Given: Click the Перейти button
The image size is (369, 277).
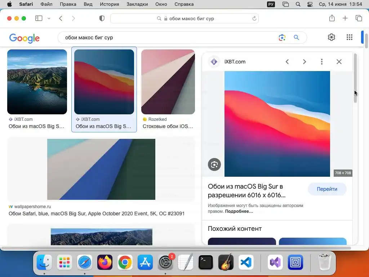Looking at the screenshot, I should [x=327, y=189].
